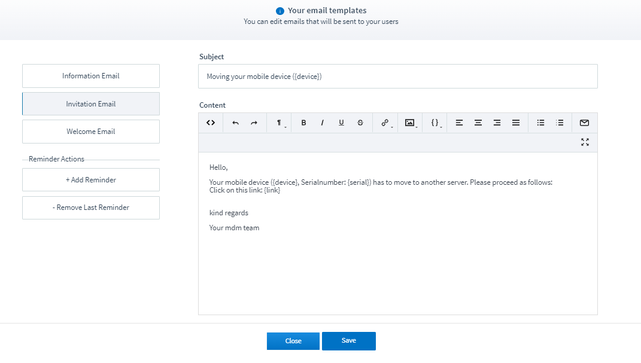Click - Remove Last Reminder
This screenshot has height=363, width=641.
(x=91, y=208)
